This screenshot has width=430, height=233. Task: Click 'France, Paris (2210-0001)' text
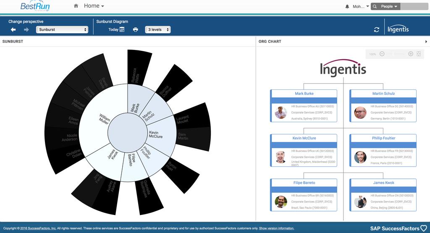click(x=386, y=163)
